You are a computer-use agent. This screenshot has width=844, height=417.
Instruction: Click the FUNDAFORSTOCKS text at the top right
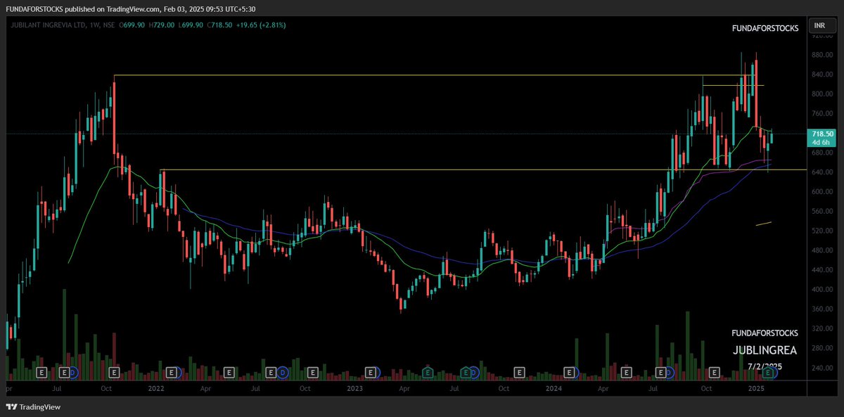[765, 29]
